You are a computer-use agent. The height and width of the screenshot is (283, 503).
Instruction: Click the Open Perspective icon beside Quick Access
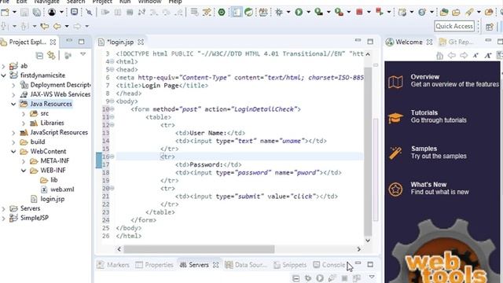click(x=489, y=27)
